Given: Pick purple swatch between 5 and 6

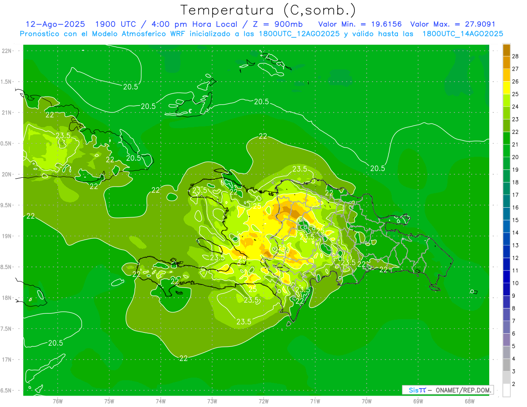Looking at the screenshot, I should tap(506, 340).
